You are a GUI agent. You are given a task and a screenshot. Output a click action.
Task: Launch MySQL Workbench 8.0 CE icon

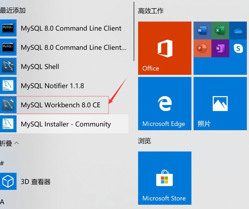8,105
